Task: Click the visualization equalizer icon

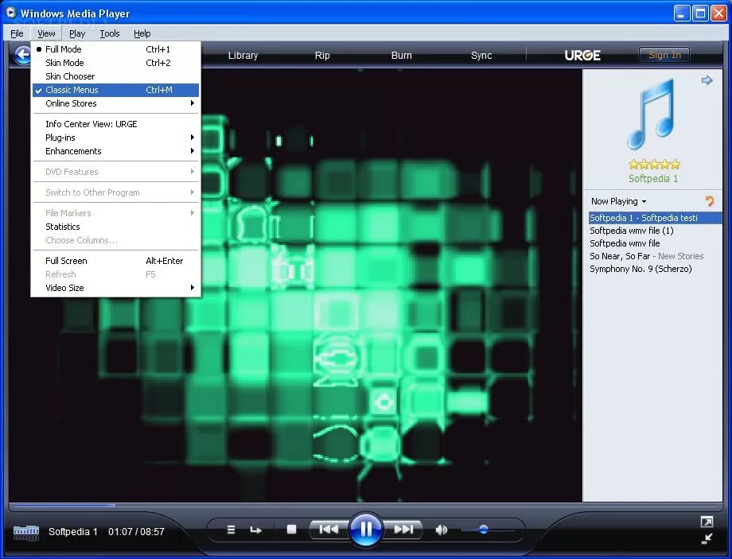Action: pos(26,532)
